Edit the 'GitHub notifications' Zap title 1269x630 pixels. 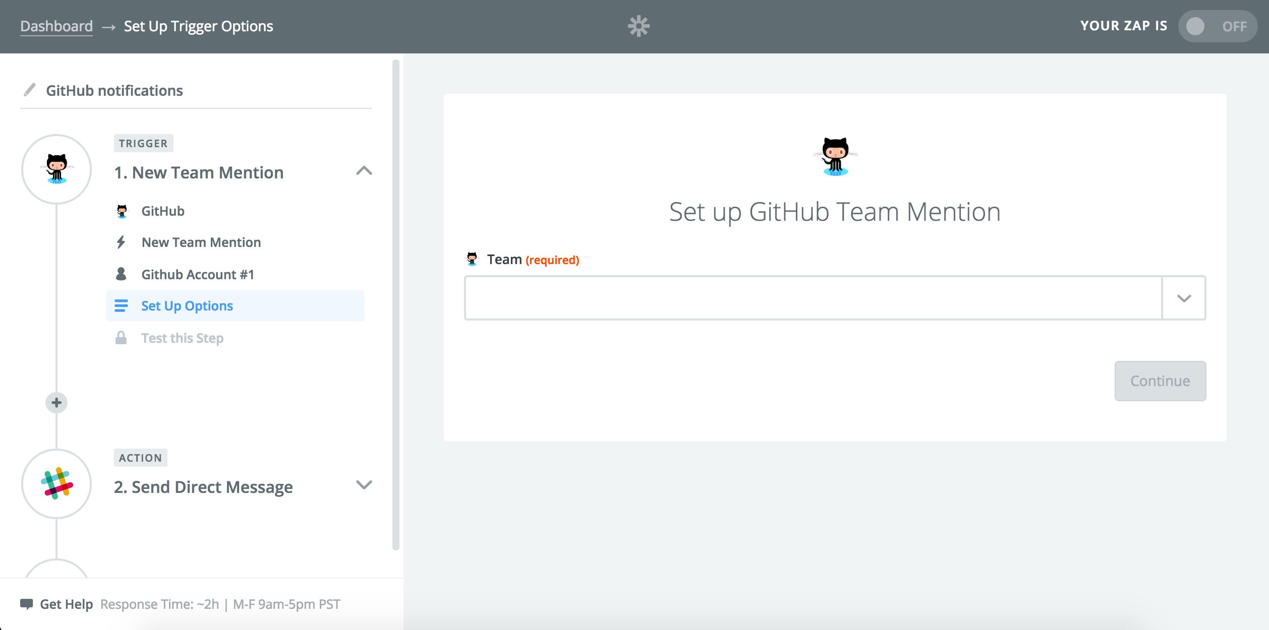114,91
